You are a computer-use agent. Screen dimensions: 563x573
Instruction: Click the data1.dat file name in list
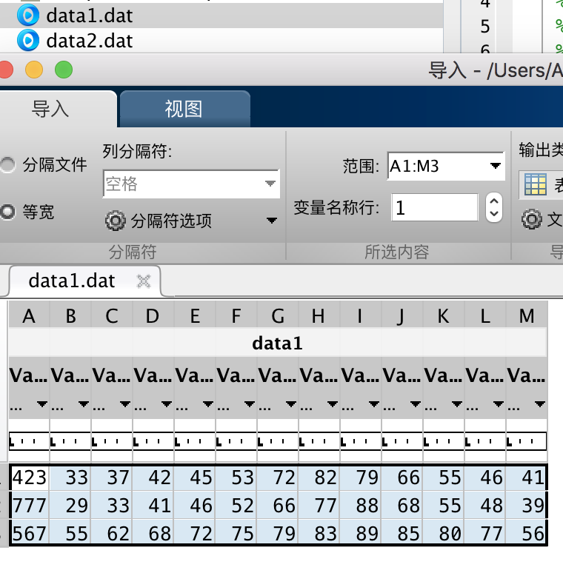point(89,16)
